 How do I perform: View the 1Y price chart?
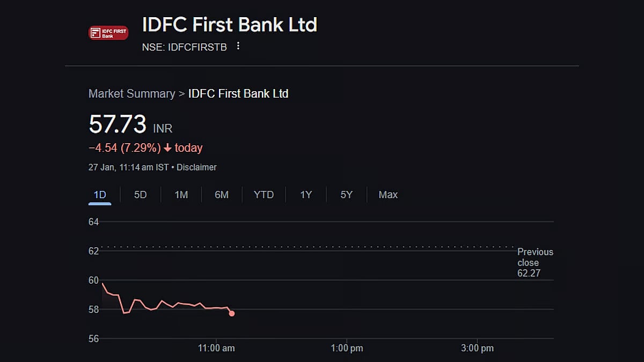(x=306, y=195)
